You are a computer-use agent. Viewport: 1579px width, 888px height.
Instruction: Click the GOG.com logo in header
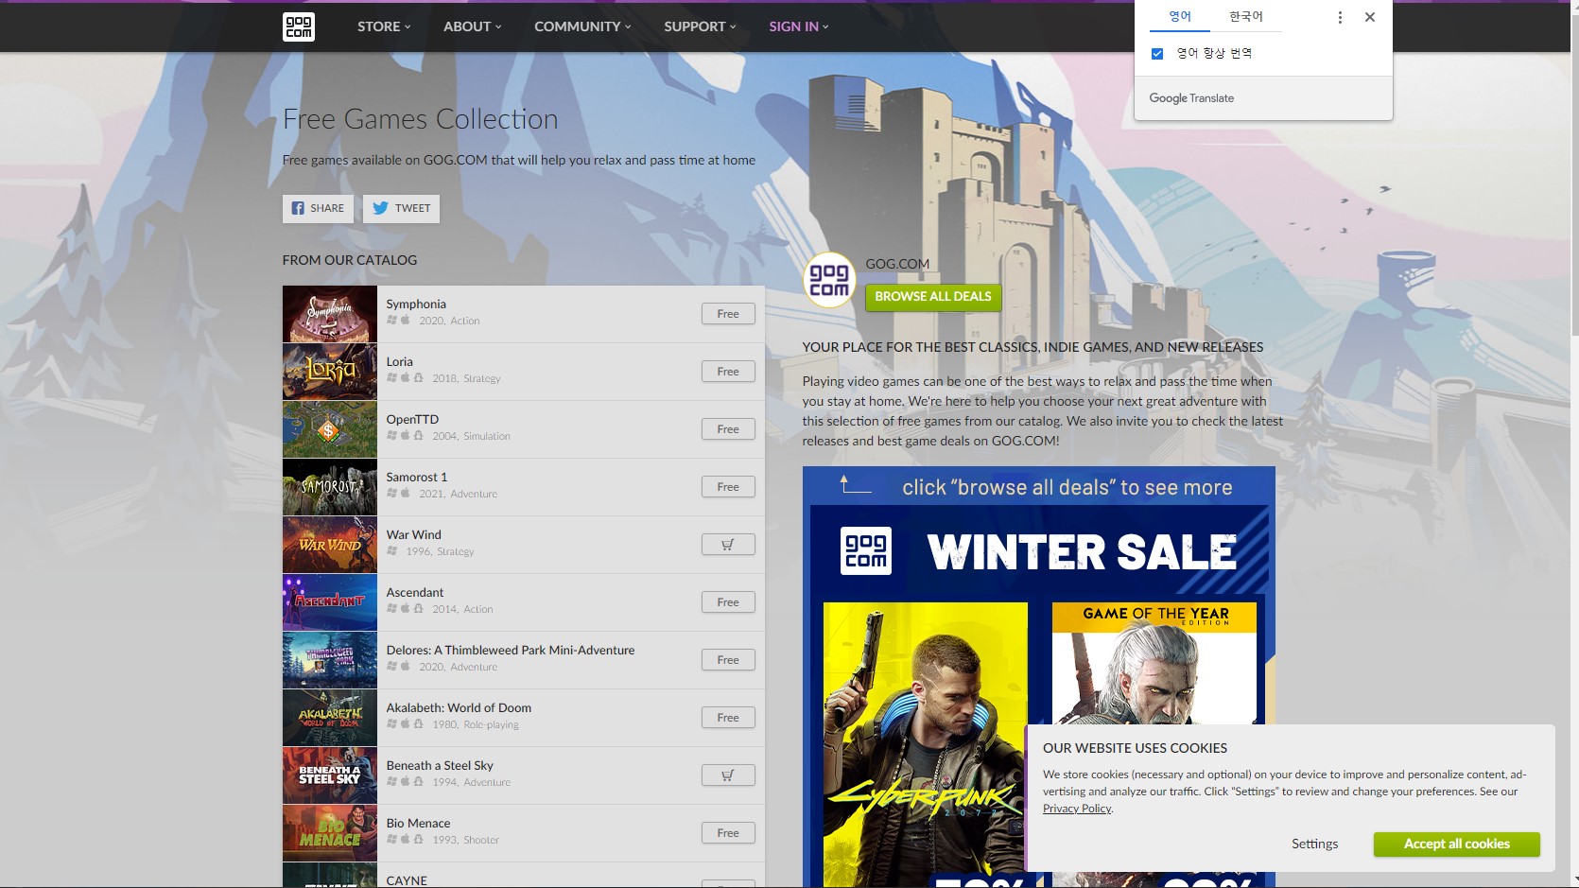(298, 26)
